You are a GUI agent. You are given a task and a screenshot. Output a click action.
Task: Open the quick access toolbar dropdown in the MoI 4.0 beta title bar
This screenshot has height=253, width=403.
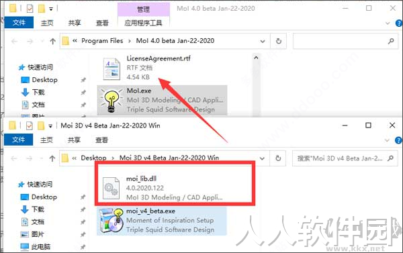pyautogui.click(x=51, y=9)
